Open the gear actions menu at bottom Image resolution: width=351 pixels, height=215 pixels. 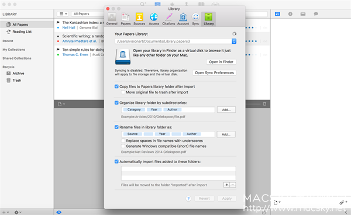[18, 212]
